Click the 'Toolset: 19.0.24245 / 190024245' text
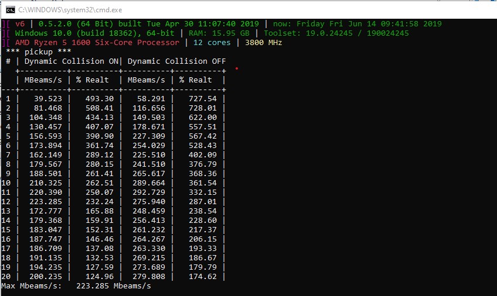 pos(336,33)
